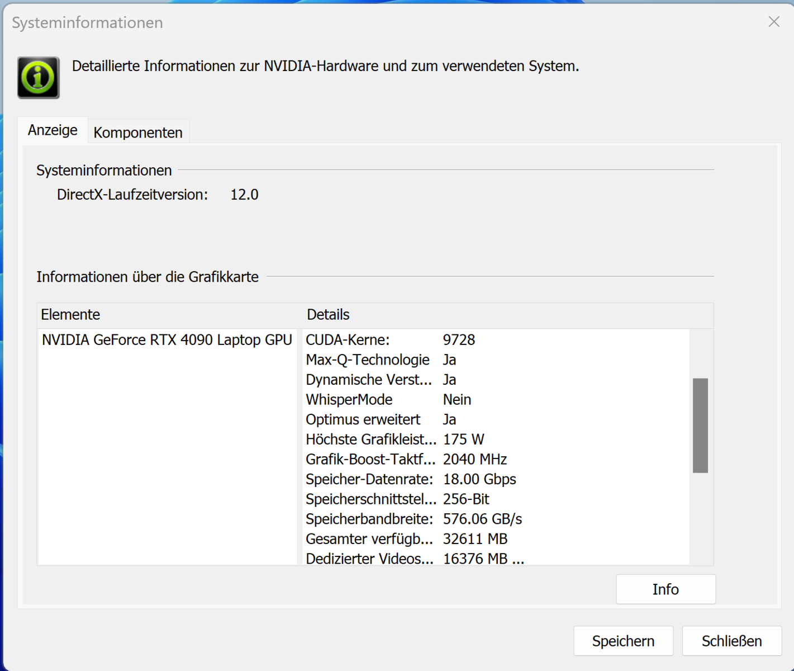Select the Höchste Grafikleistung 175 W row

point(394,440)
